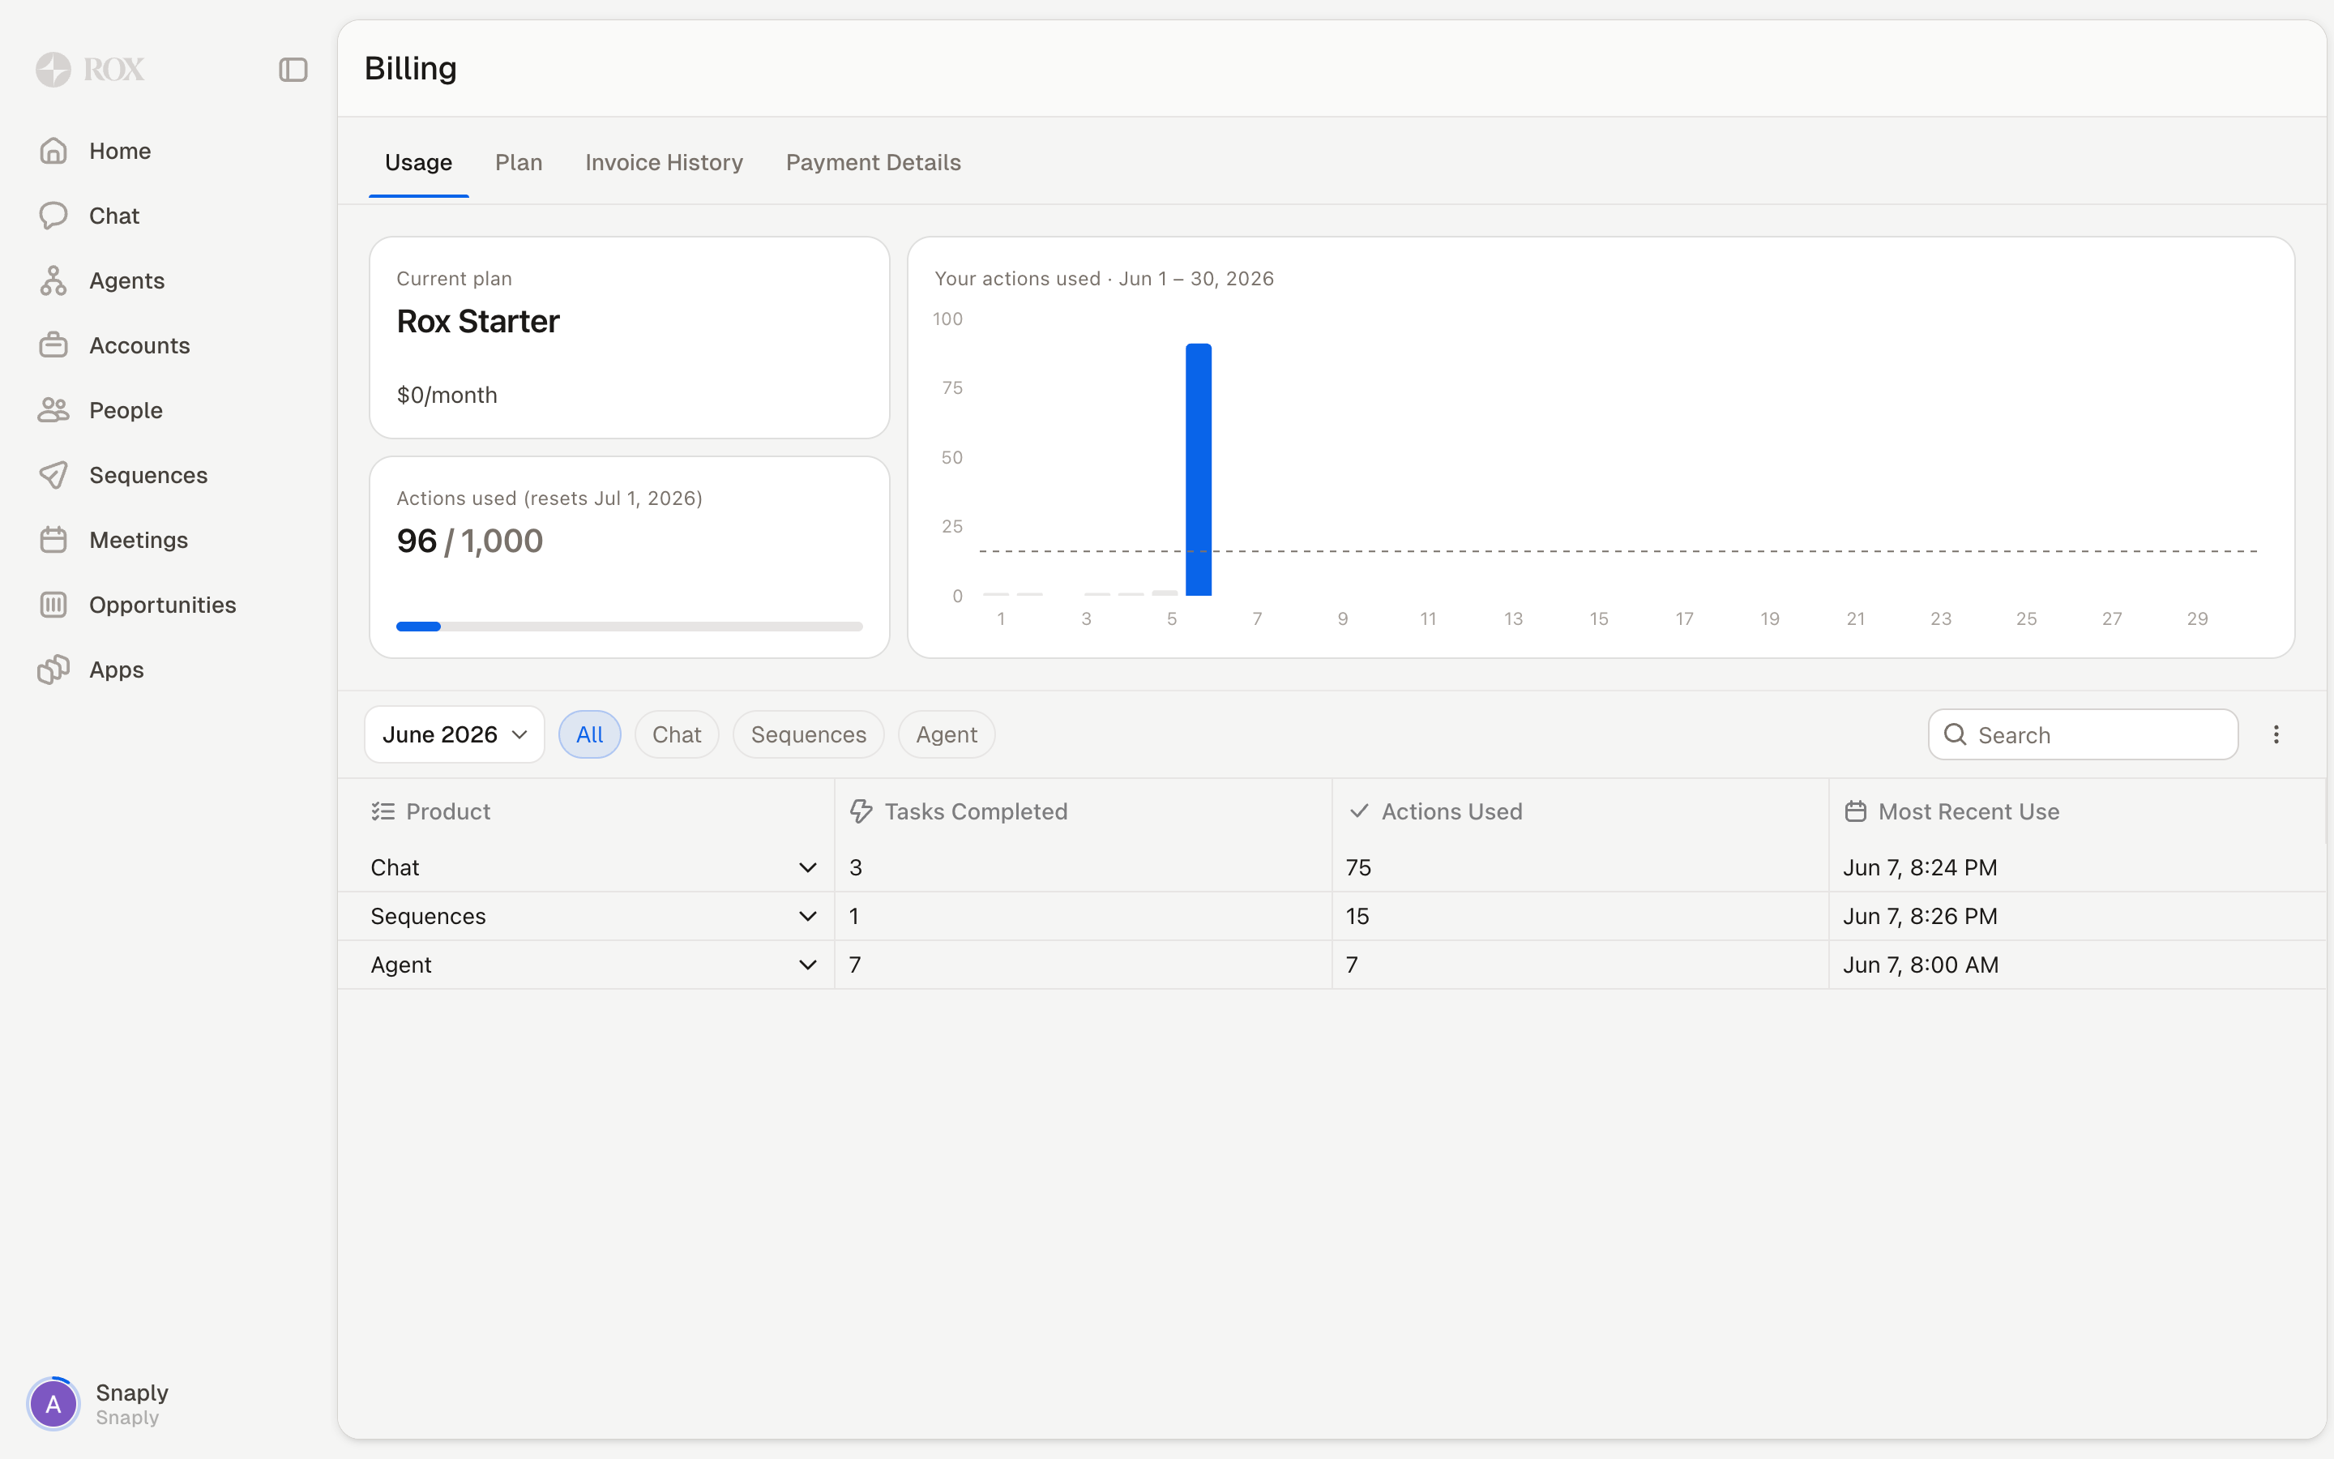Click the Rox logo icon
This screenshot has height=1459, width=2334.
pos(54,70)
